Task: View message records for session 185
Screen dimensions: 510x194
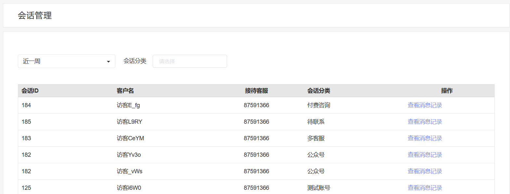Action: [425, 122]
